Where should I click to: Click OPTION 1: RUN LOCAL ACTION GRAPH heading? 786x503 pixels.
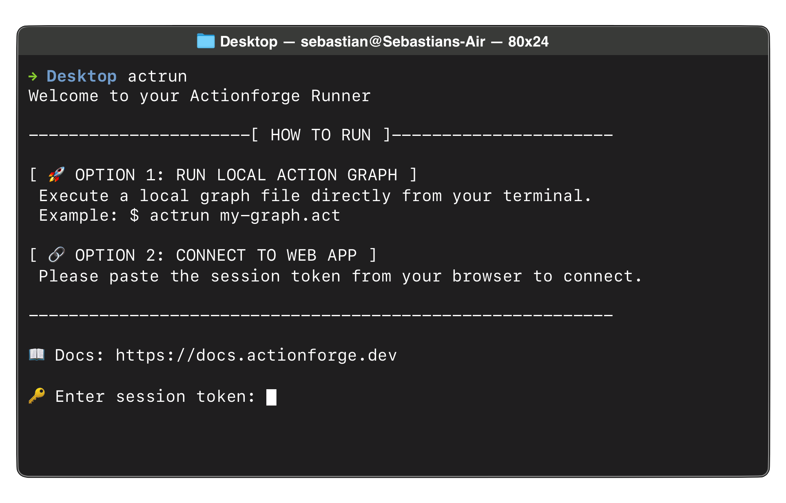pos(236,175)
